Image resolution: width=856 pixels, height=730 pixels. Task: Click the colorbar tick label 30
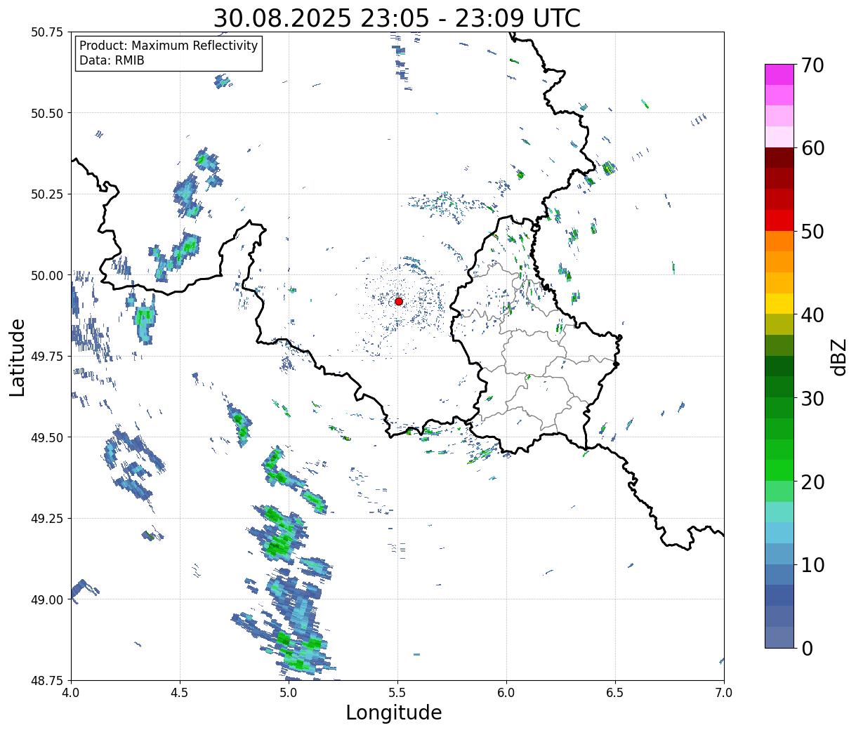coord(812,398)
